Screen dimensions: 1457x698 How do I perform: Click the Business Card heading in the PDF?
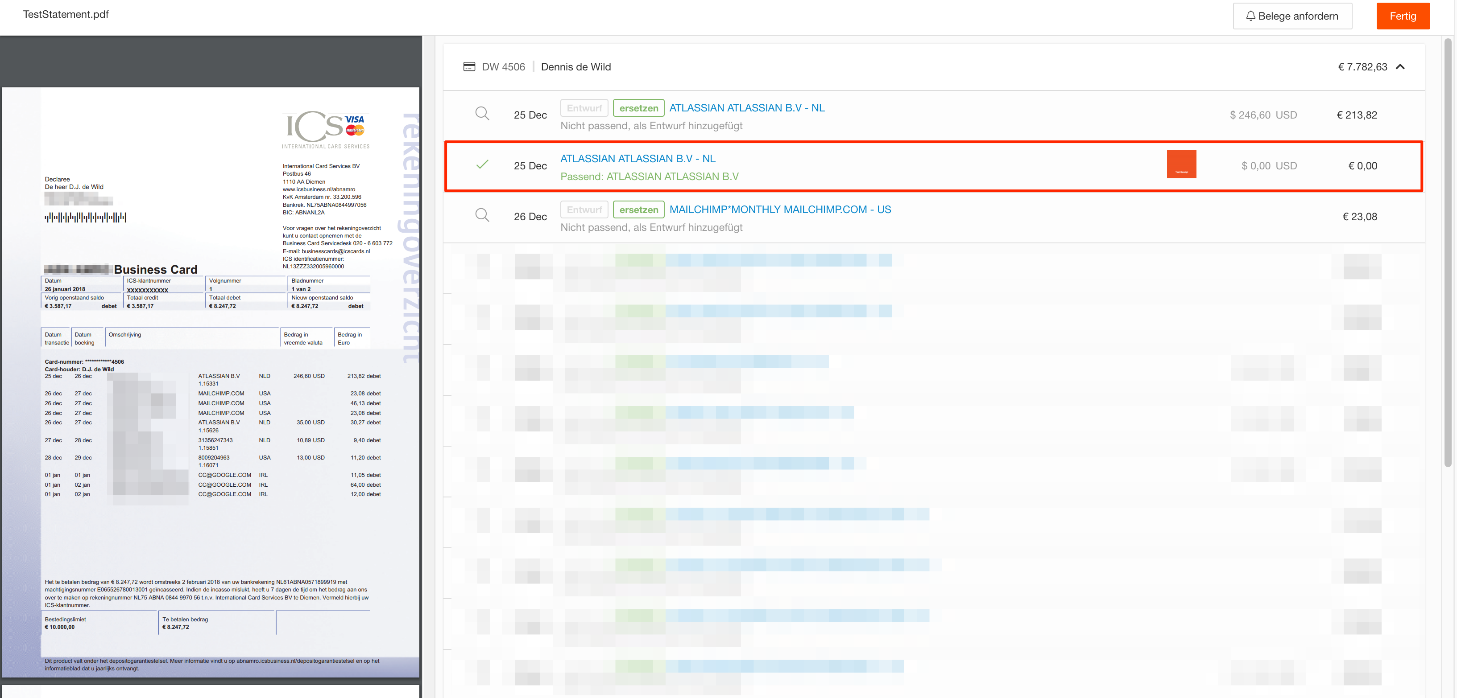pos(156,270)
